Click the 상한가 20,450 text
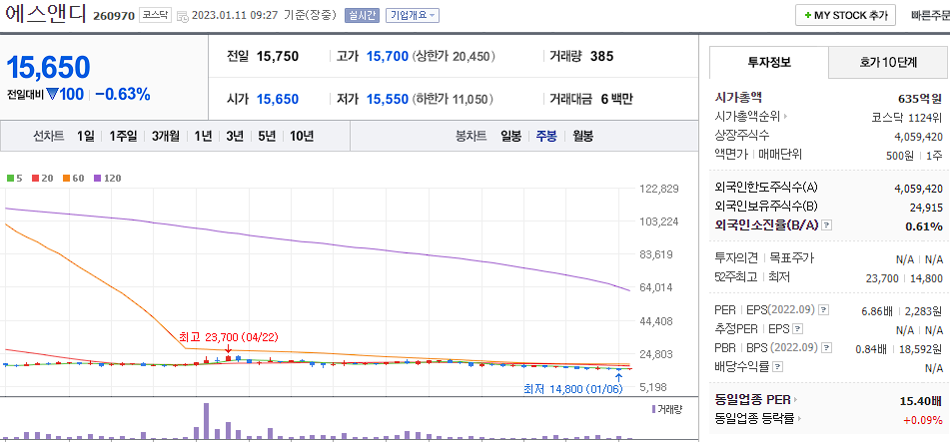This screenshot has width=950, height=442. tap(454, 56)
